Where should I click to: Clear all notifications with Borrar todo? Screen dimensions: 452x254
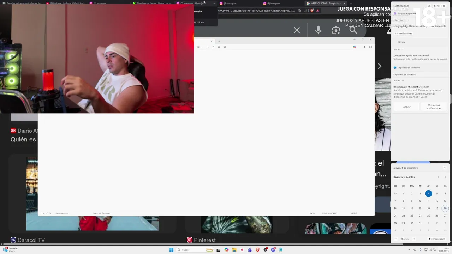point(440,6)
